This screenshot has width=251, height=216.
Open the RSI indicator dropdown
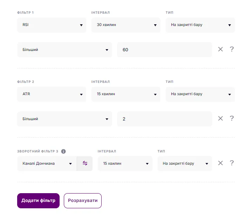point(52,25)
